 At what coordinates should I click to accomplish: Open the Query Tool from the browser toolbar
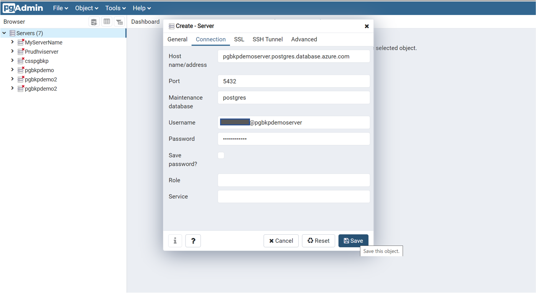94,21
